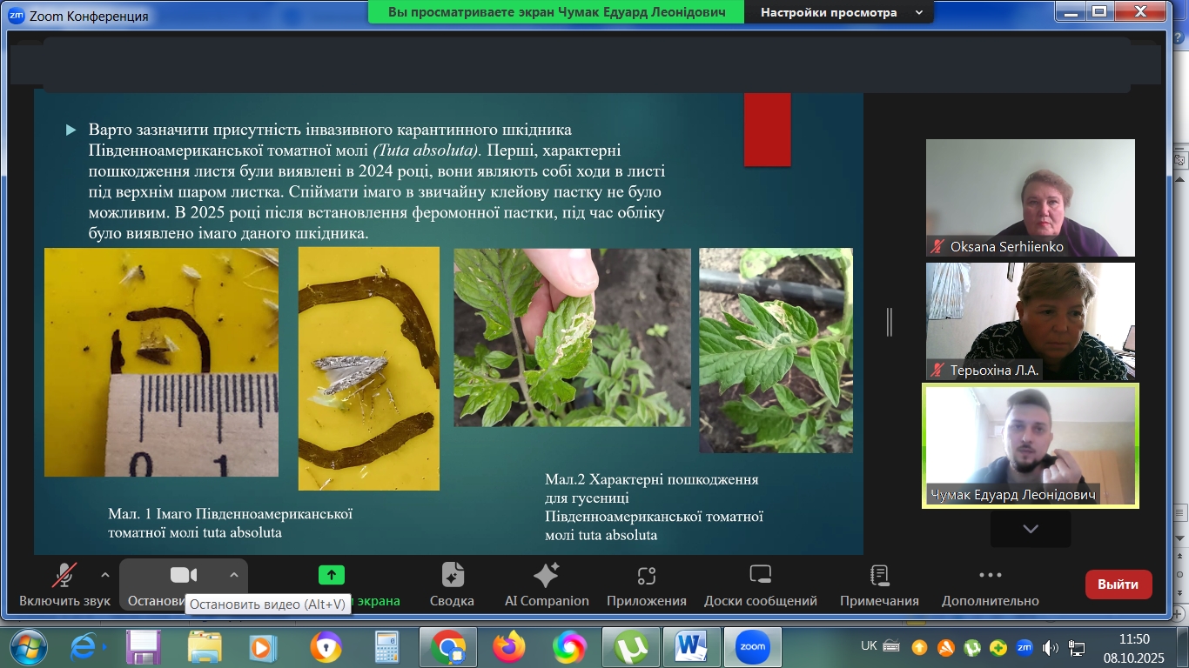1189x668 pixels.
Task: Open Дополнительно three-dots menu
Action: [x=990, y=575]
